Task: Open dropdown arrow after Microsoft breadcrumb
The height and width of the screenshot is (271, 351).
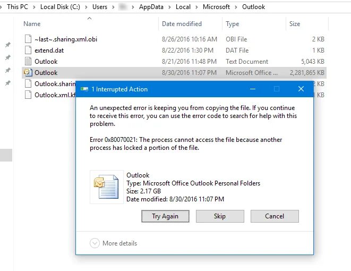Action: (236, 7)
